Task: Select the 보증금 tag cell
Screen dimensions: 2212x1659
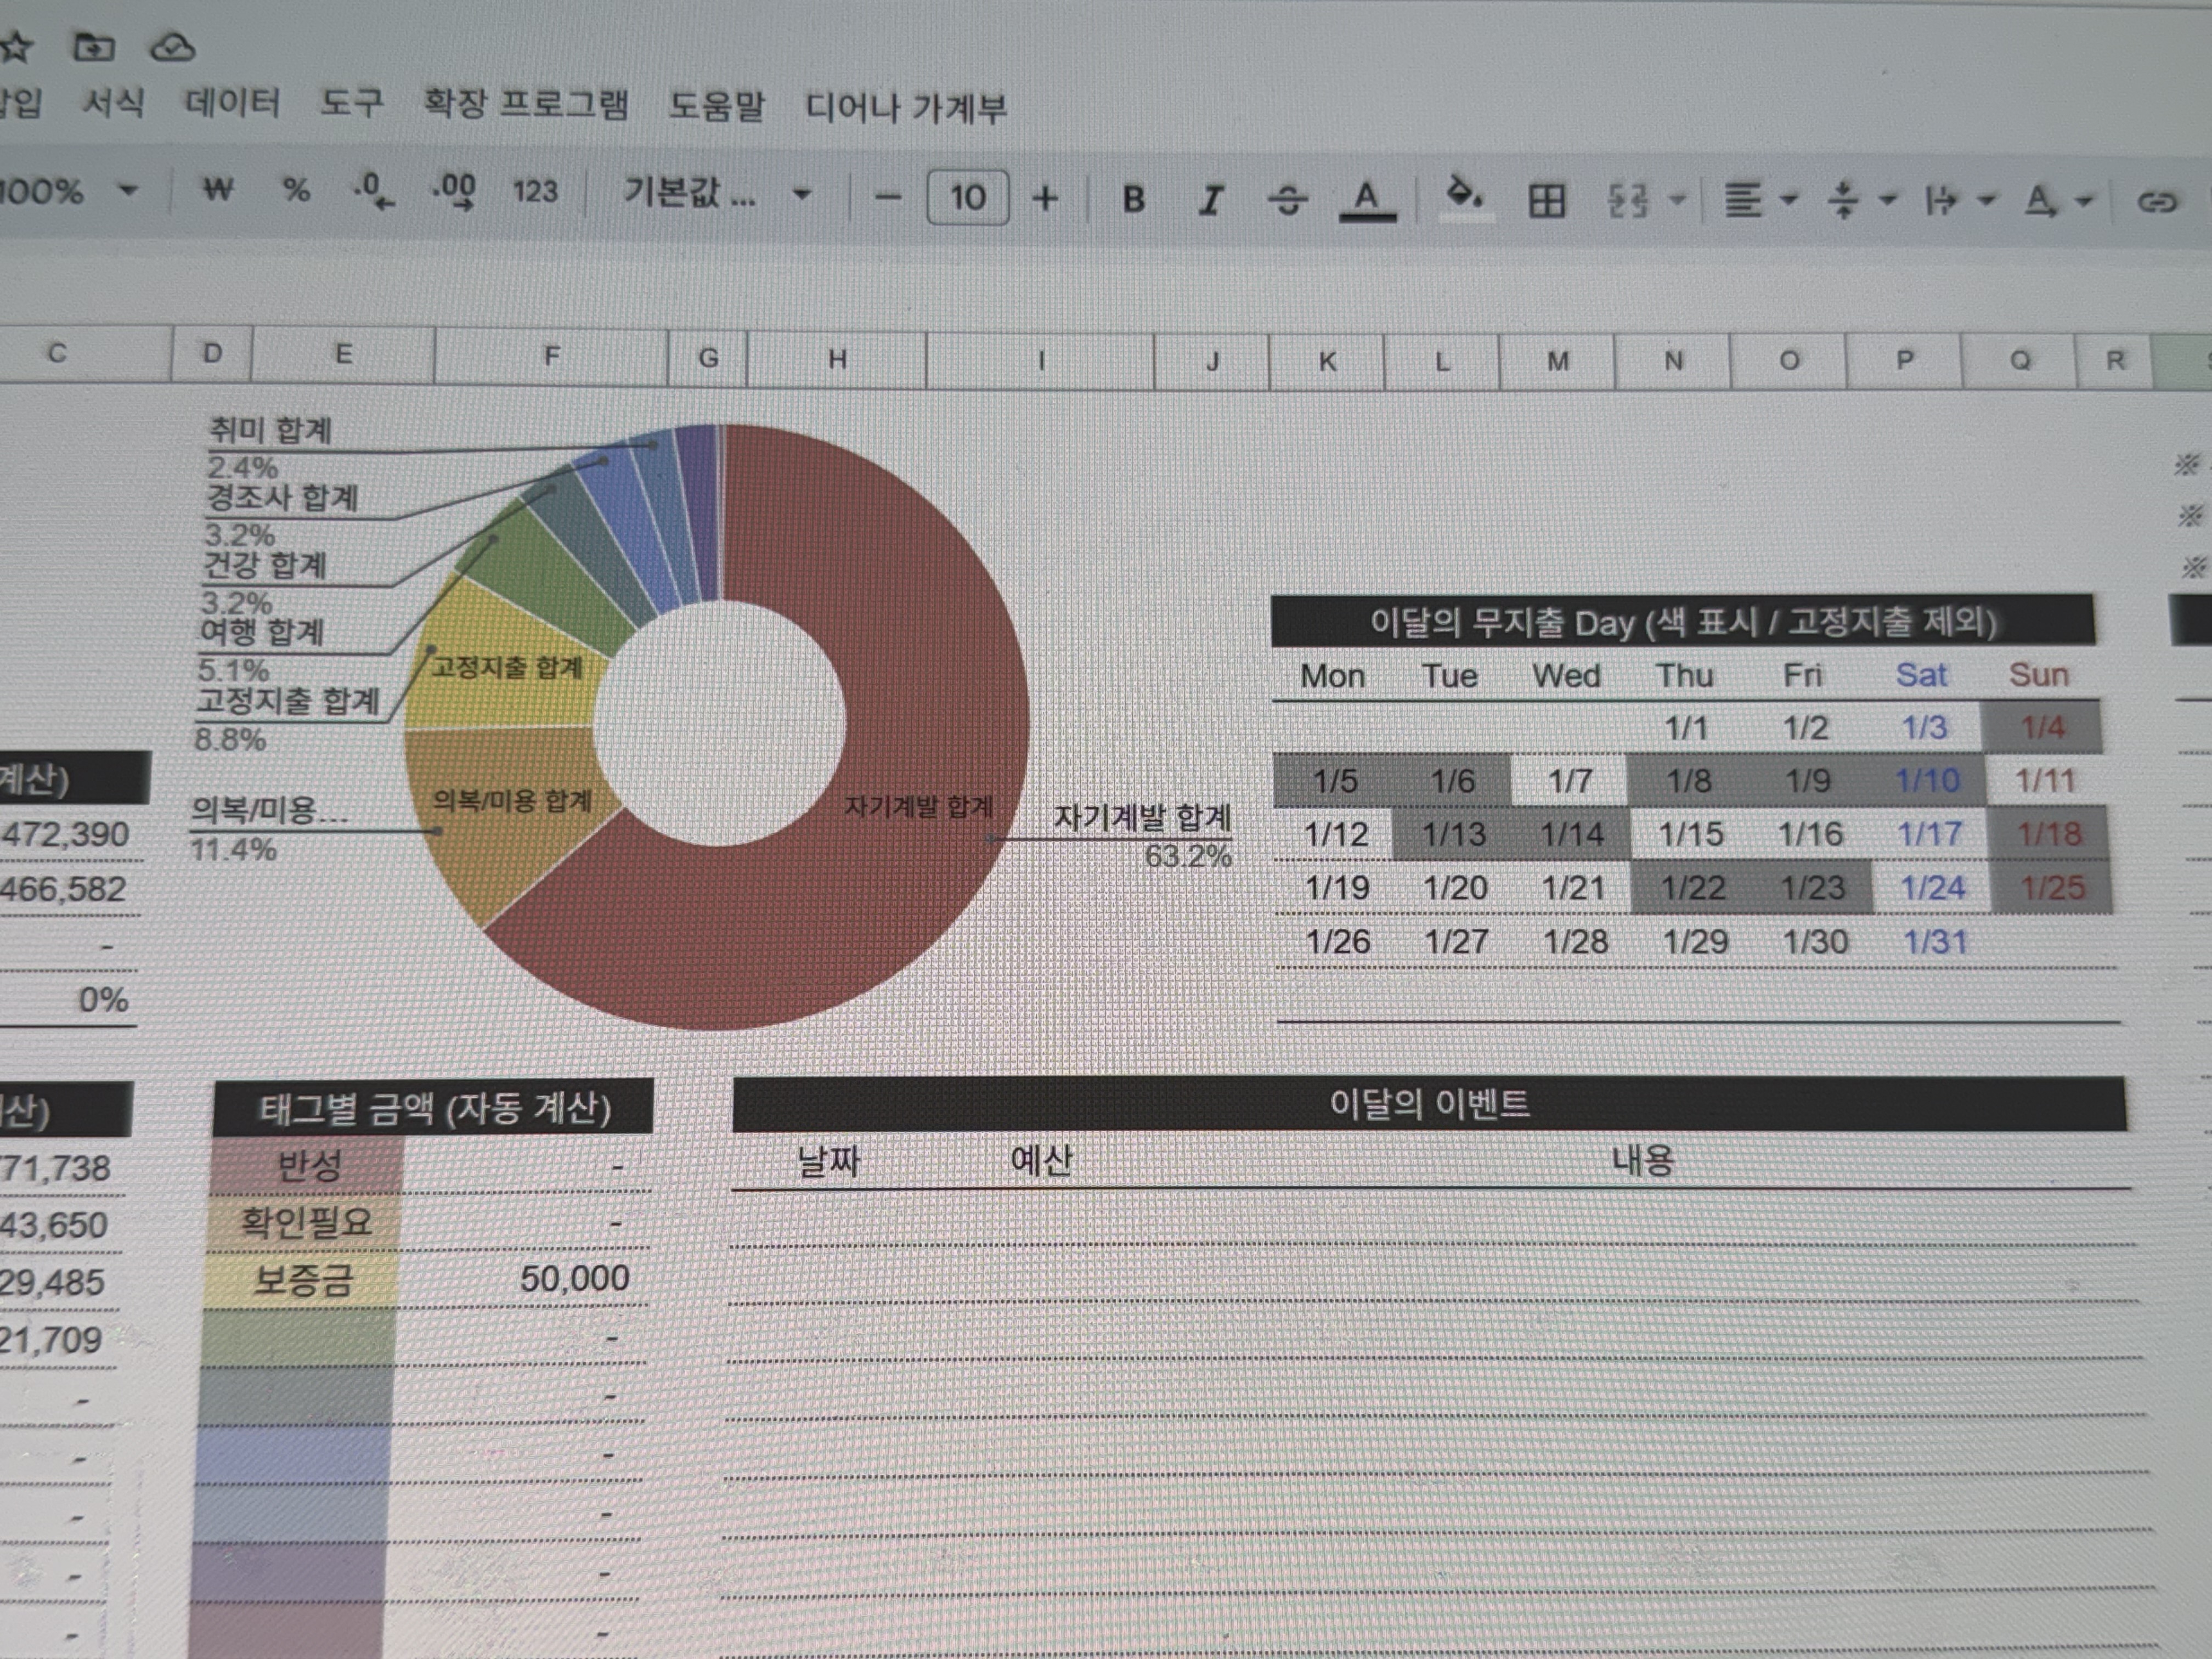Action: pyautogui.click(x=302, y=1280)
